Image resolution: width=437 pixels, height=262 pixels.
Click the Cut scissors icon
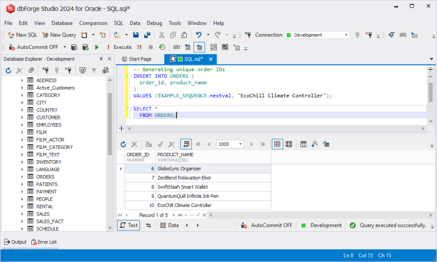click(161, 35)
